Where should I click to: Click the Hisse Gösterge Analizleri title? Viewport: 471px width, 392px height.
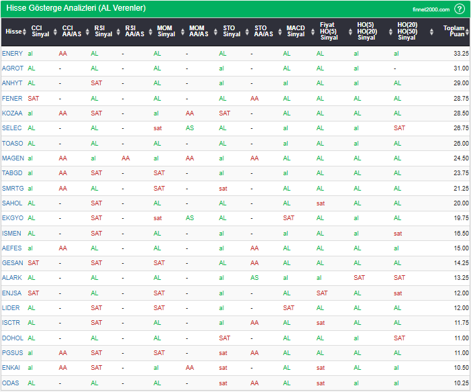click(x=76, y=8)
